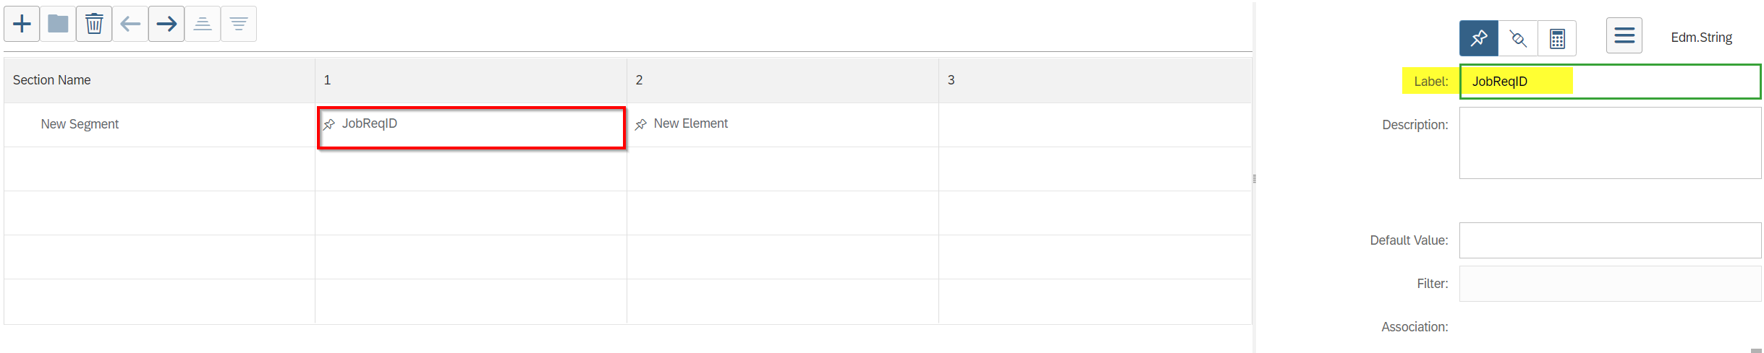
Task: Click the panel splitter handle
Action: pos(1255,178)
